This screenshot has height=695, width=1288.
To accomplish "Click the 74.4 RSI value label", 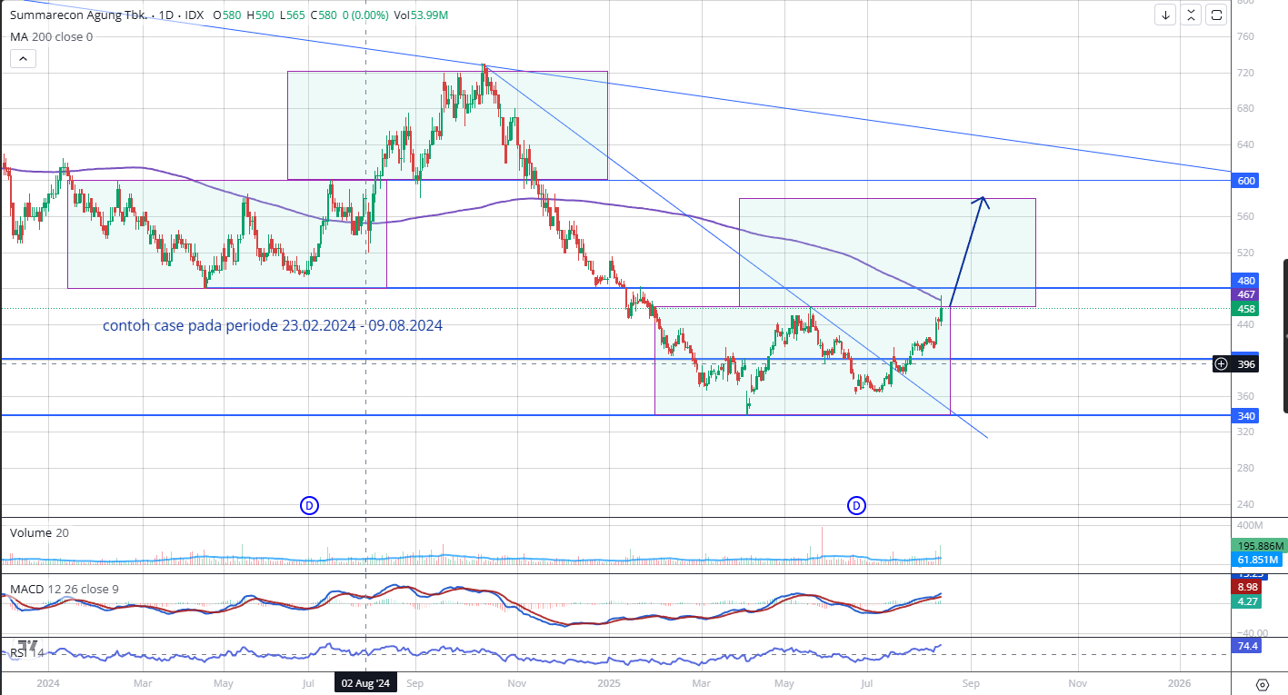I will [x=1246, y=646].
